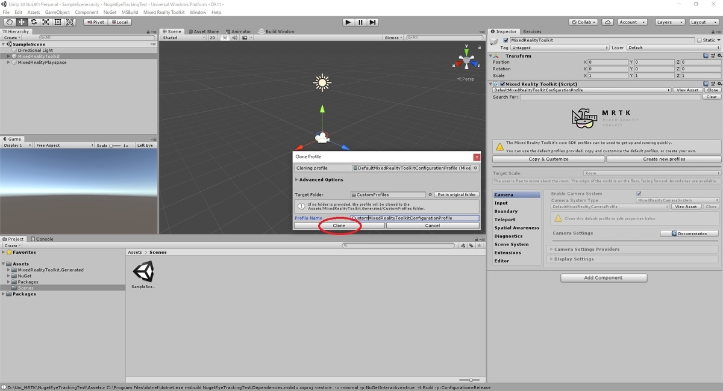The width and height of the screenshot is (723, 391).
Task: Open the Documentation button
Action: [x=690, y=233]
